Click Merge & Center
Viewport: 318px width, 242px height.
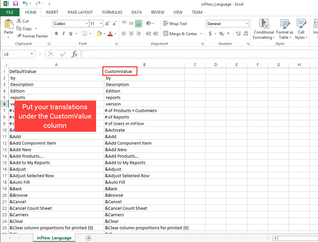tap(180, 34)
